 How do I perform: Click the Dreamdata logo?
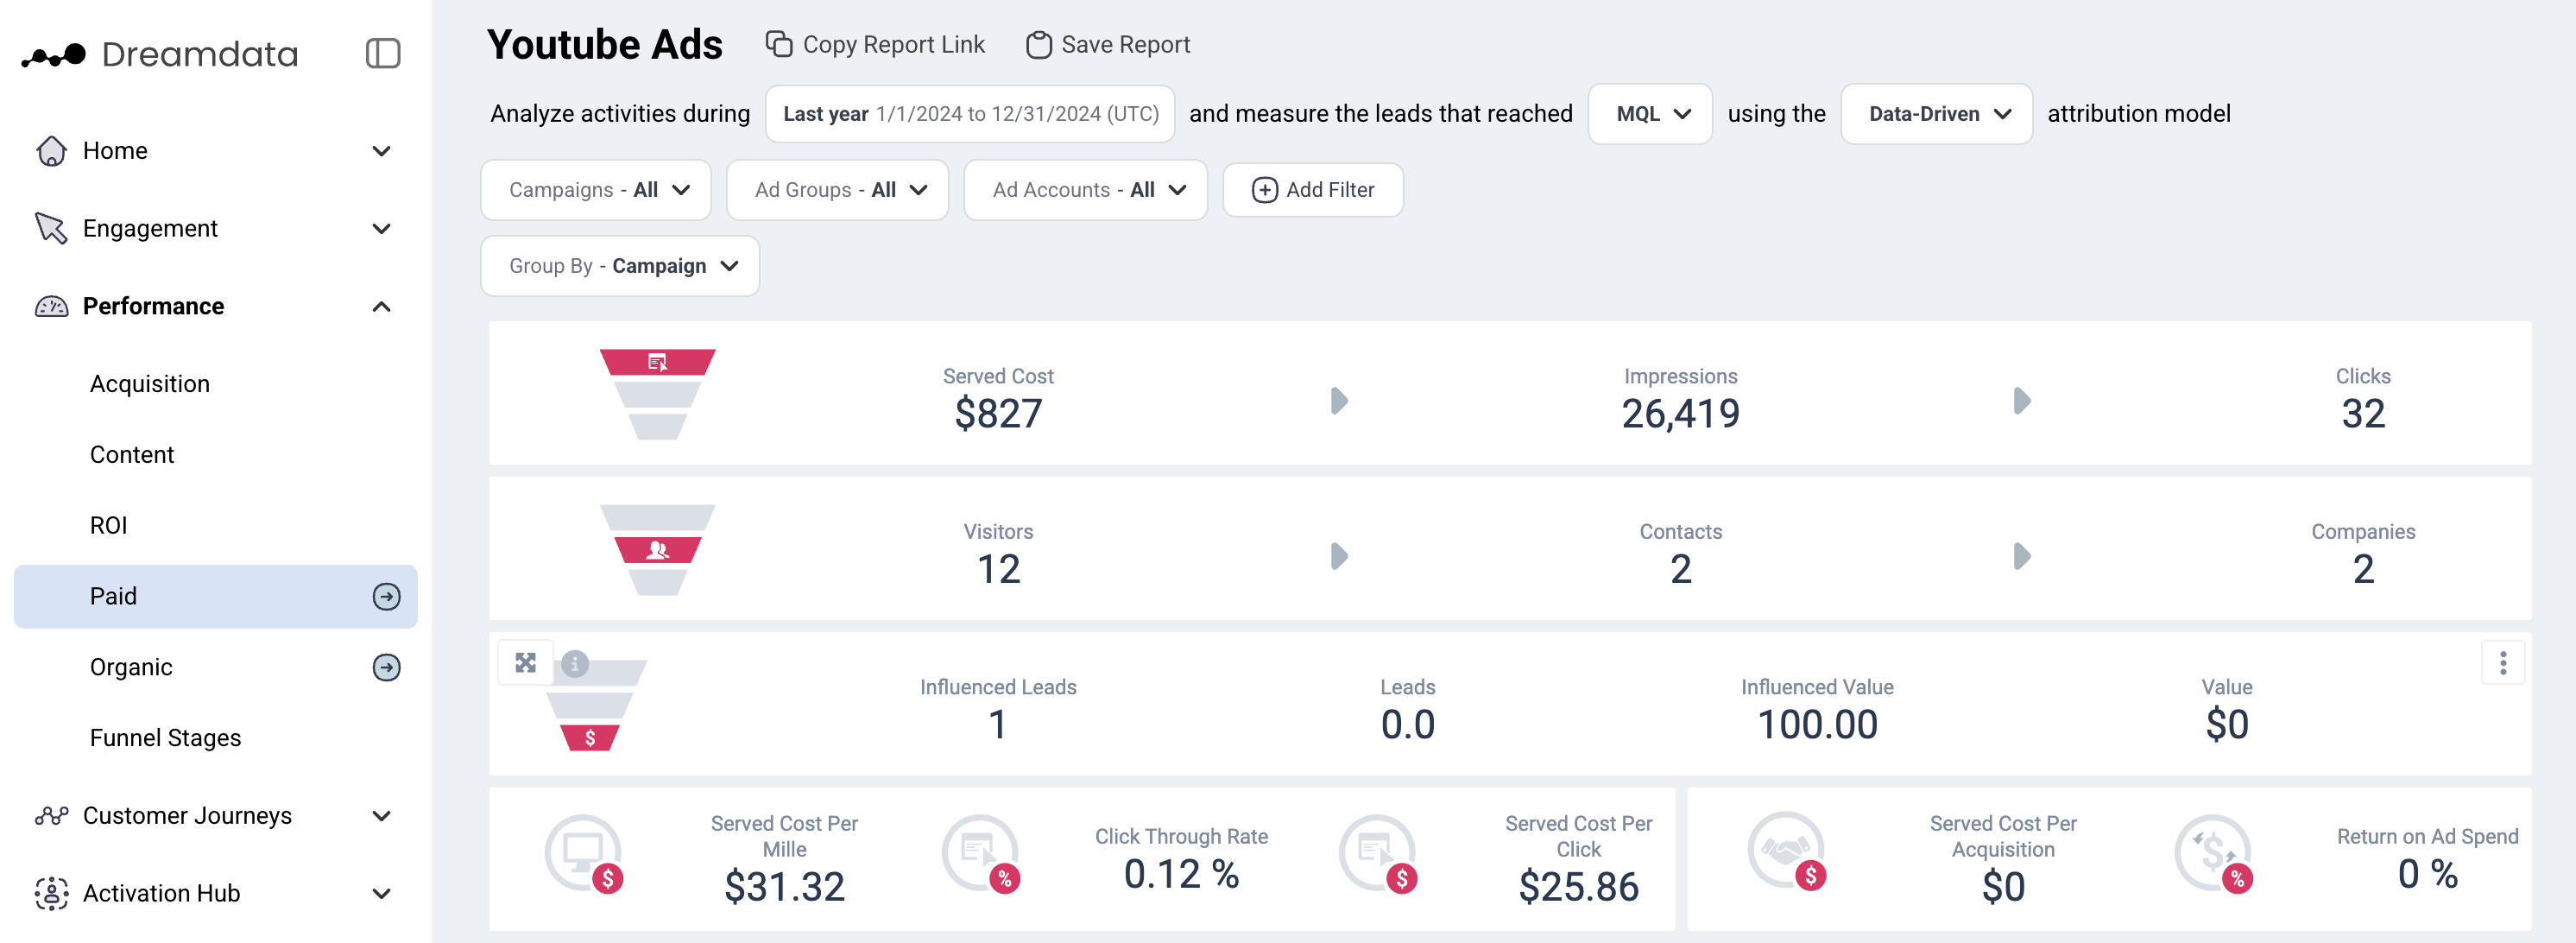[160, 54]
